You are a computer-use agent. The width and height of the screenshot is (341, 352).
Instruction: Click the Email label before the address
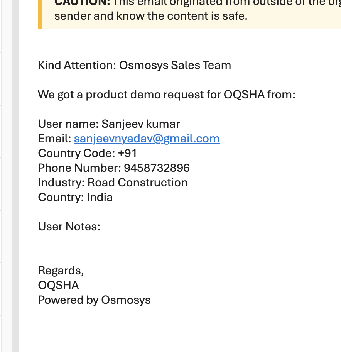(54, 139)
